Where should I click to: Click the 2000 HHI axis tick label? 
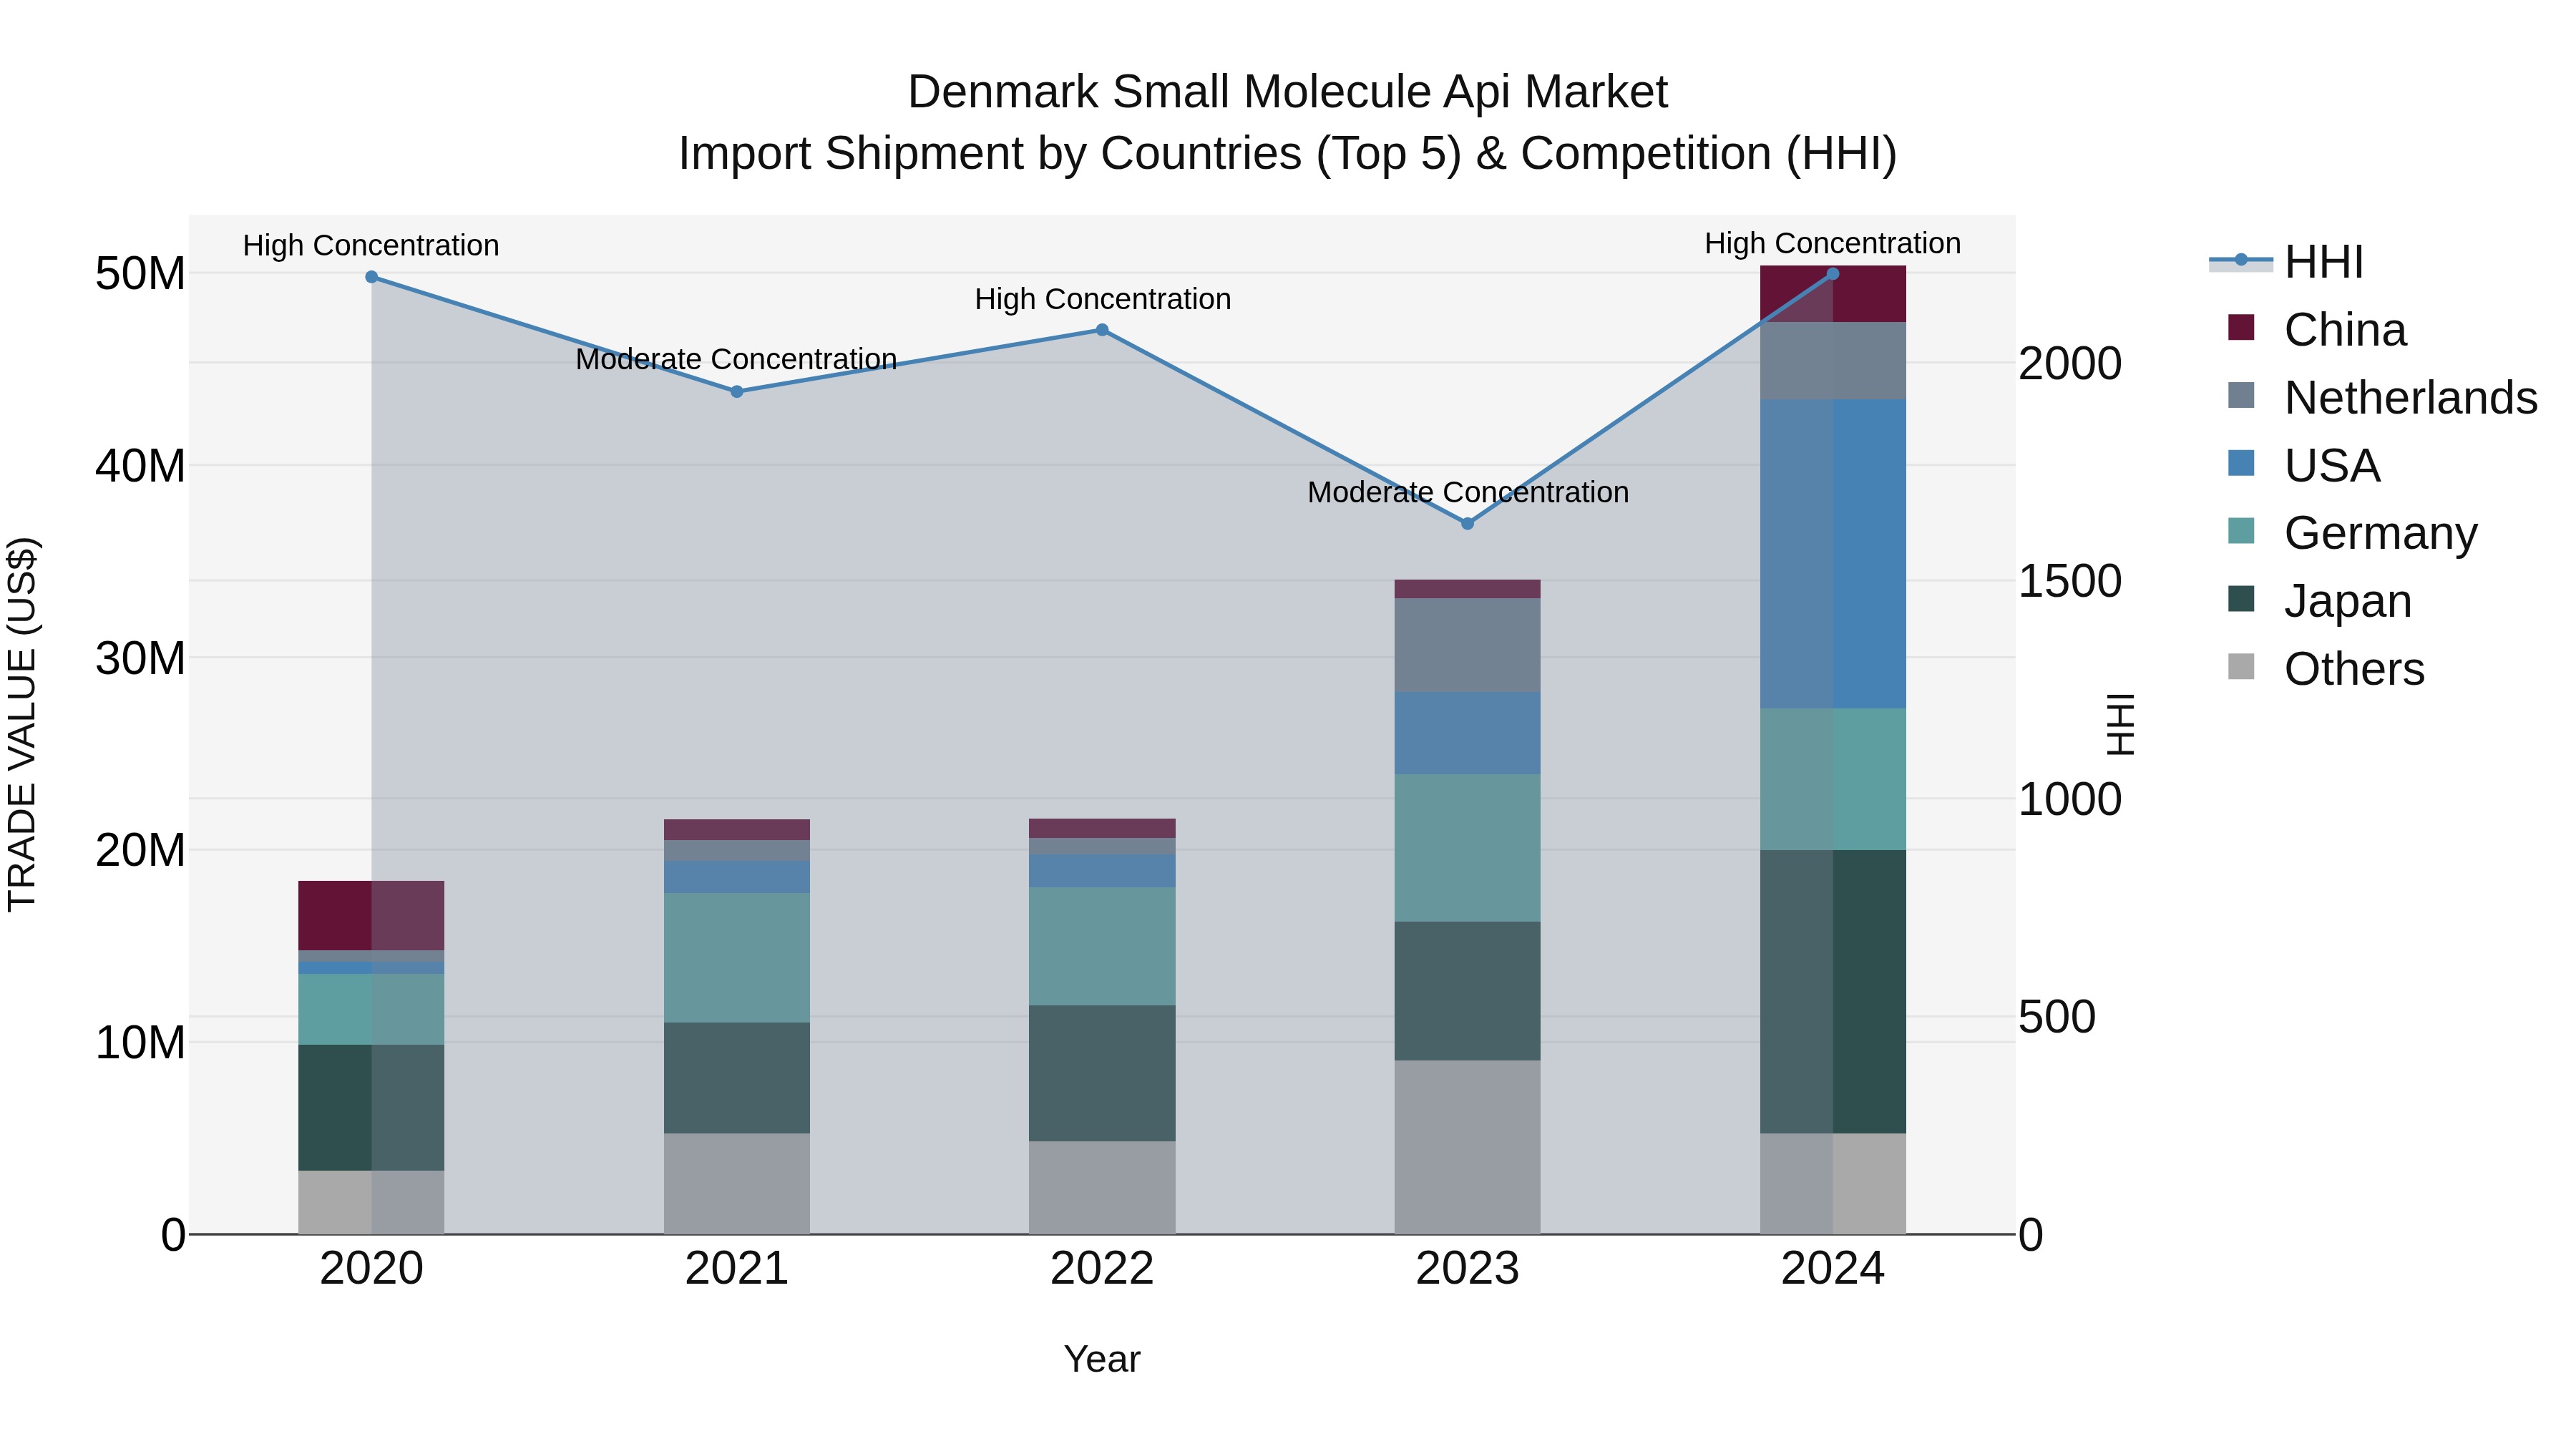click(2070, 364)
